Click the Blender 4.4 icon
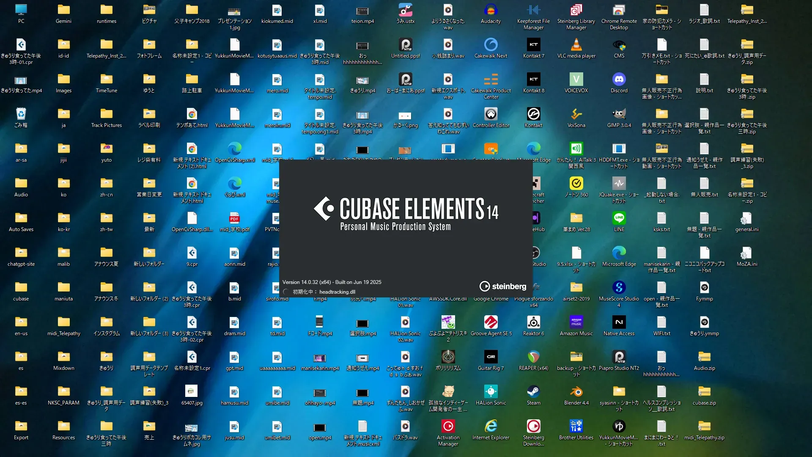Viewport: 812px width, 457px height. [x=576, y=392]
